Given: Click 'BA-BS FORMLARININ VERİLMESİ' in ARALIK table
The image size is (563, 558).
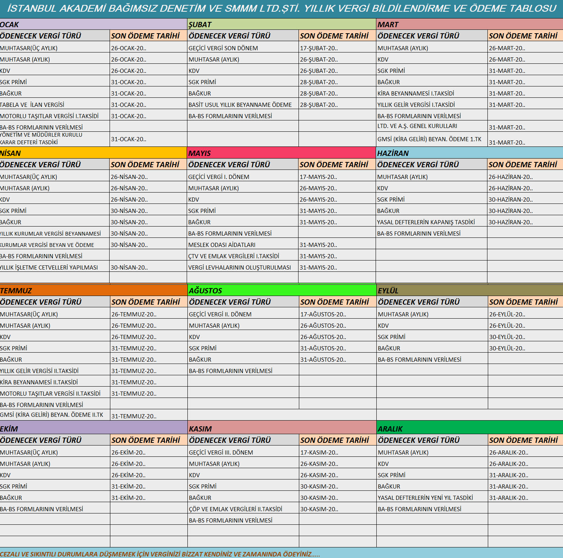Looking at the screenshot, I should pyautogui.click(x=432, y=509).
